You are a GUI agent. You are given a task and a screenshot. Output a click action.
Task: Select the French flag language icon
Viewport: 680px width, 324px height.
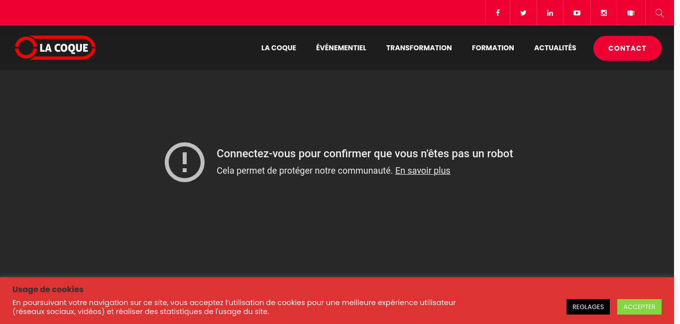[631, 13]
